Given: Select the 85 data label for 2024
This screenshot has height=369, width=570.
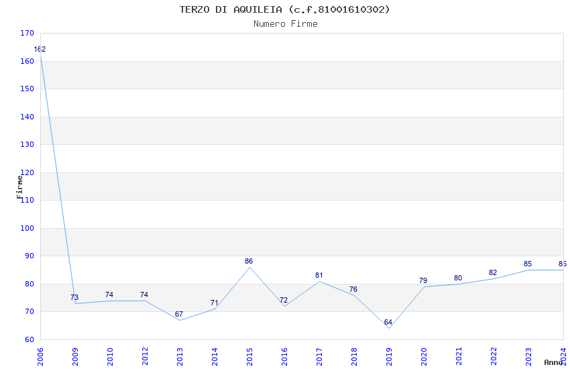Looking at the screenshot, I should tap(563, 264).
